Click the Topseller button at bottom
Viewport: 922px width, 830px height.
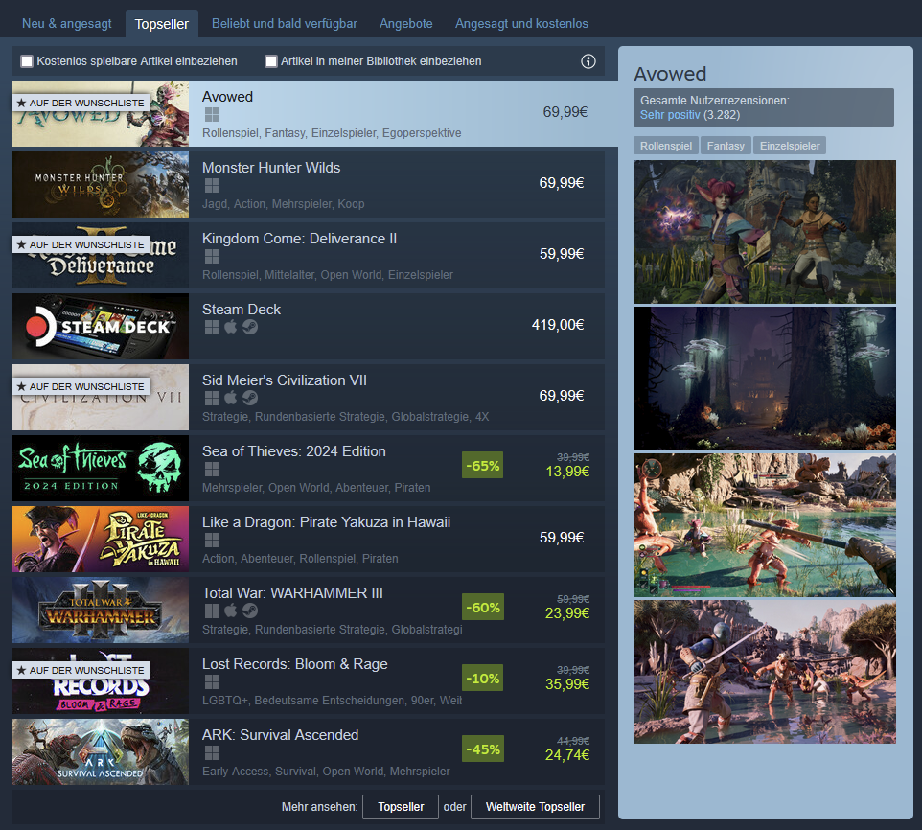[x=401, y=806]
